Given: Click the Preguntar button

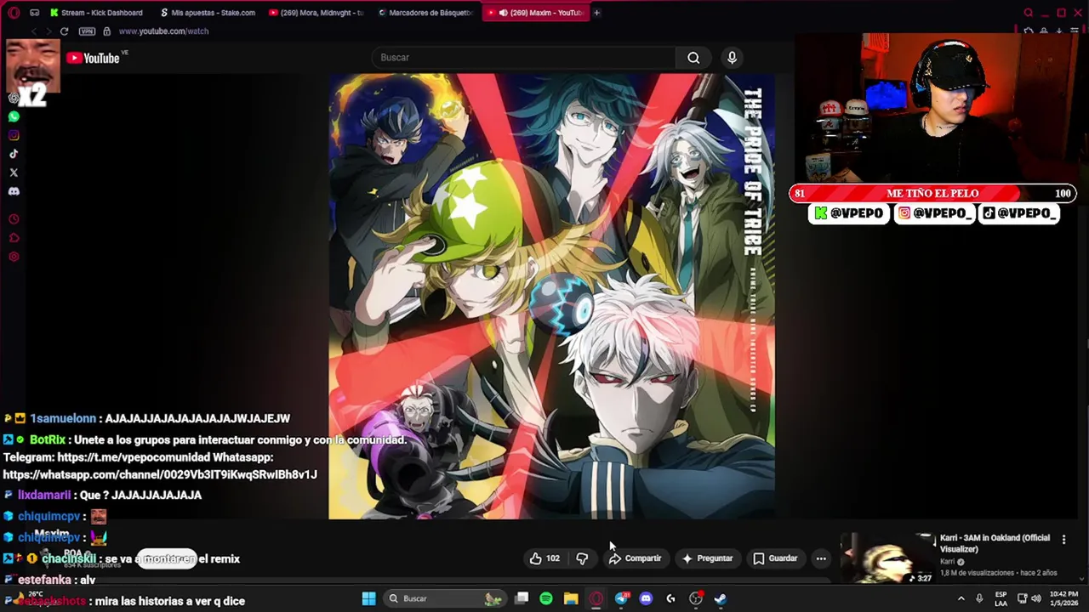Looking at the screenshot, I should (x=707, y=558).
